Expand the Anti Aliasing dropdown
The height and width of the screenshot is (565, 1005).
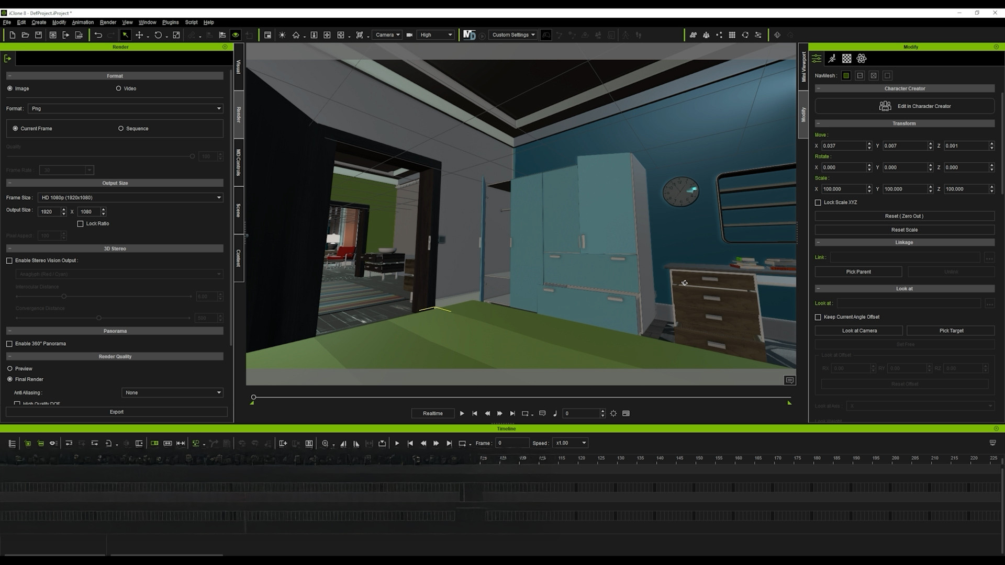[172, 392]
